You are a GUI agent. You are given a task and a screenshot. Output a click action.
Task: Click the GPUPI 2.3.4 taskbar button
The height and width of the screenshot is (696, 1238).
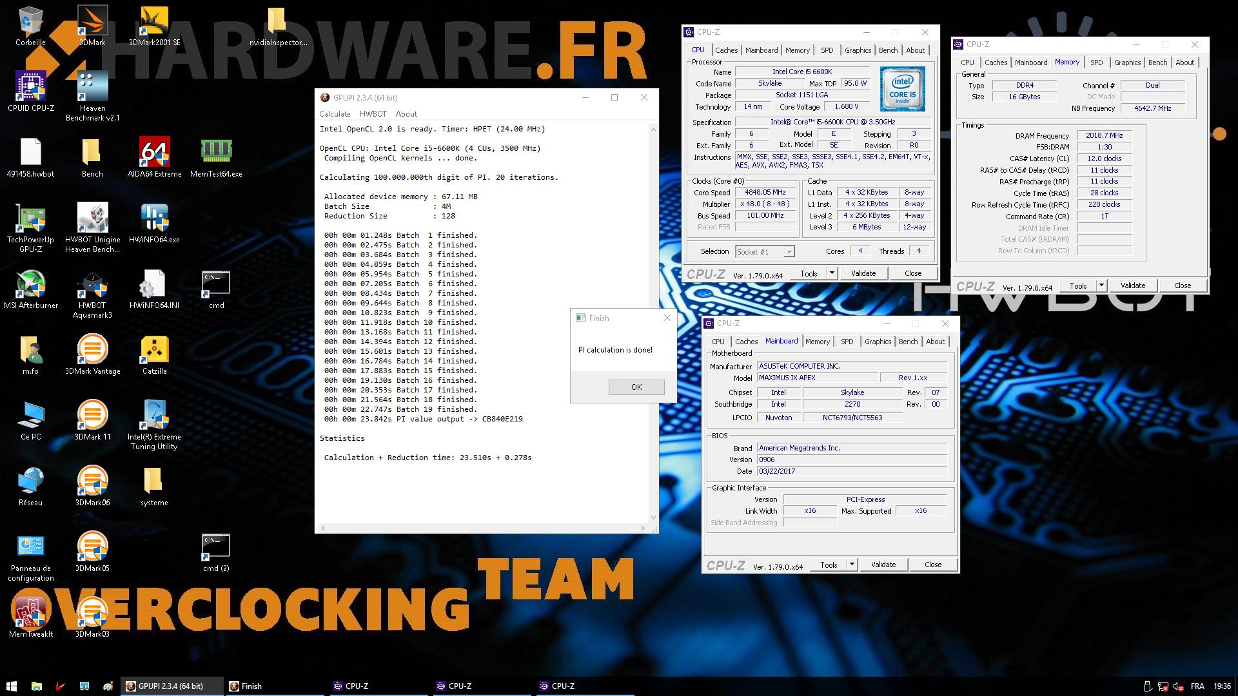pyautogui.click(x=172, y=686)
